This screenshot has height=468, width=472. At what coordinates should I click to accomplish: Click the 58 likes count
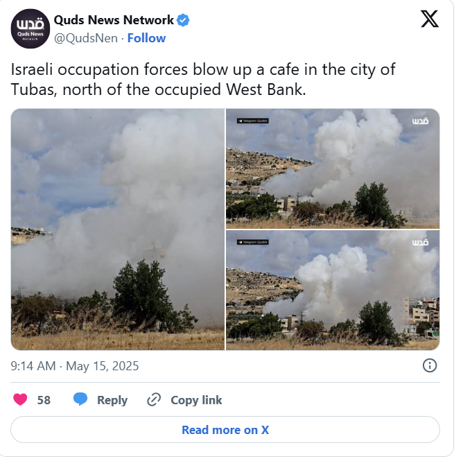(44, 400)
